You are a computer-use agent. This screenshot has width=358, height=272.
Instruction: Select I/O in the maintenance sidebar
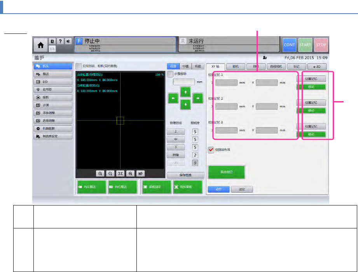click(x=52, y=82)
